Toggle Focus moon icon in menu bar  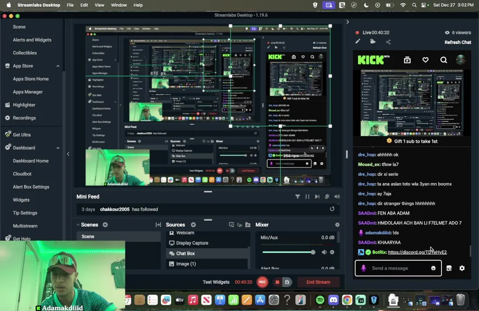[x=366, y=5]
